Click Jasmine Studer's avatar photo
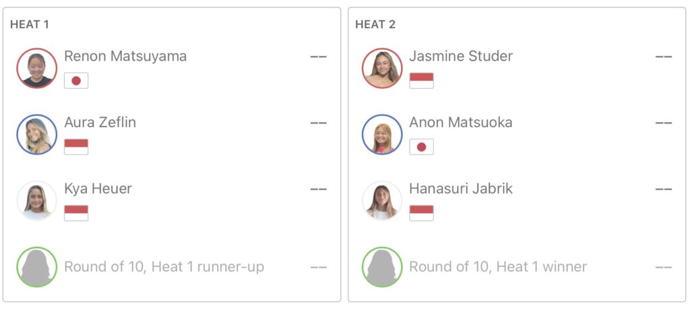Screen dimensions: 694x310 382,68
